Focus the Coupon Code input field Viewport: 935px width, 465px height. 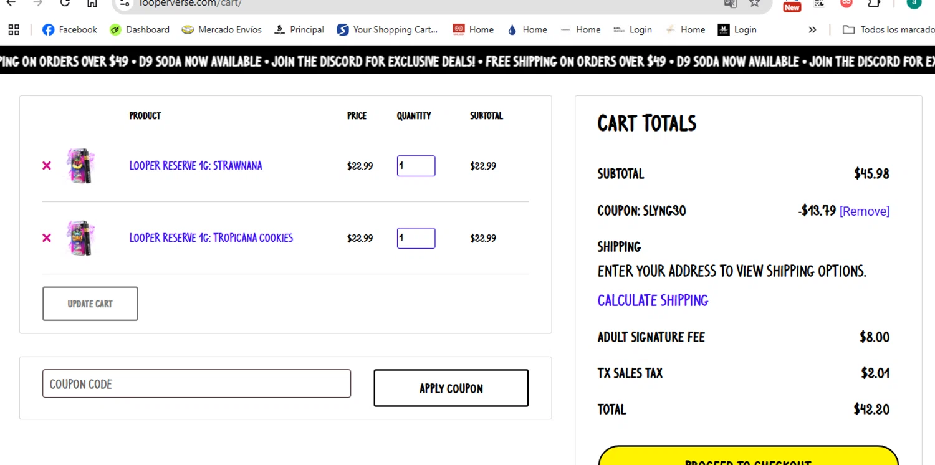pos(196,383)
